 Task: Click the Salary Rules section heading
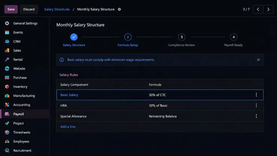click(69, 75)
